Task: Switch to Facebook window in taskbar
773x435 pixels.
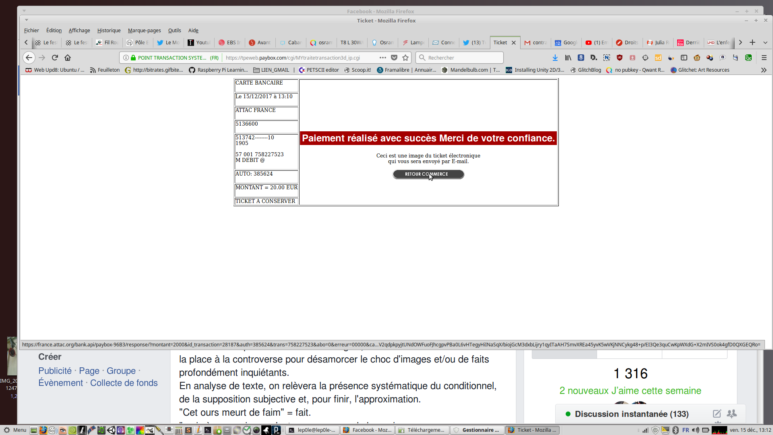Action: click(367, 430)
